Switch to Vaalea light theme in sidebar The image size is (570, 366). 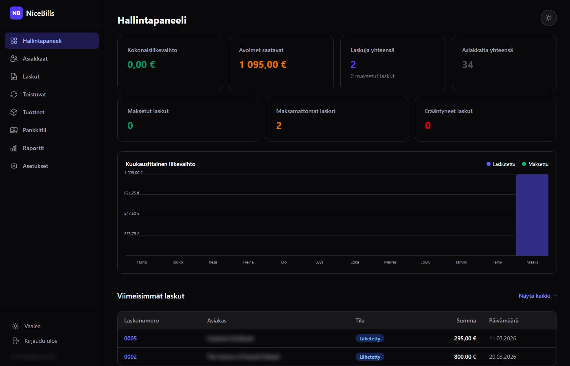(32, 326)
